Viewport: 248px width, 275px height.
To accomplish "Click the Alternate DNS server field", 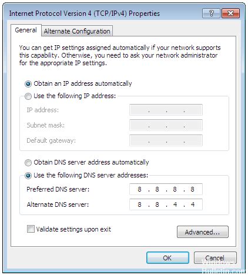I will coord(166,204).
